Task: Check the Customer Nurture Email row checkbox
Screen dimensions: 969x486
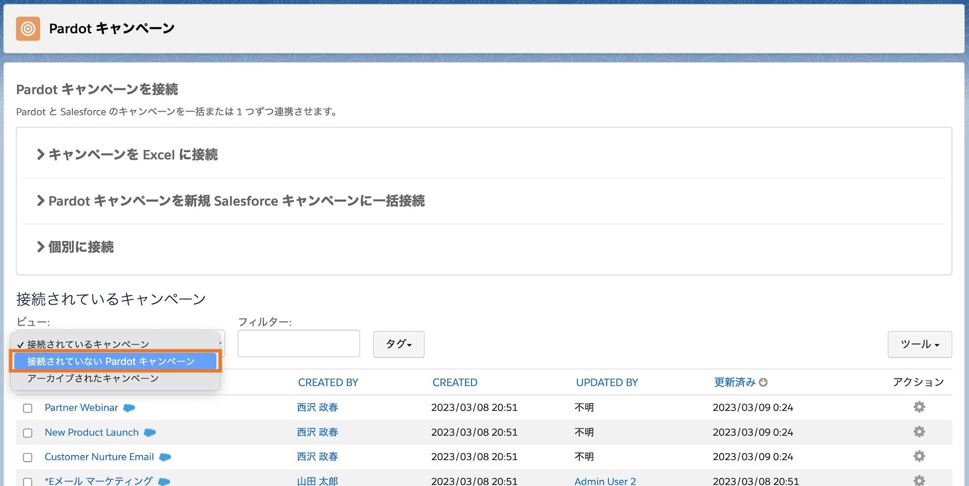Action: click(x=28, y=457)
